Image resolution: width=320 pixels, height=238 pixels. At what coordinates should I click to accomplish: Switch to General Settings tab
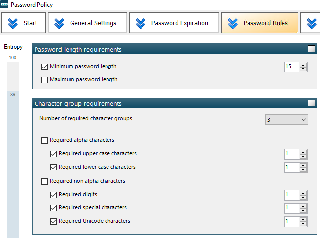coord(87,23)
